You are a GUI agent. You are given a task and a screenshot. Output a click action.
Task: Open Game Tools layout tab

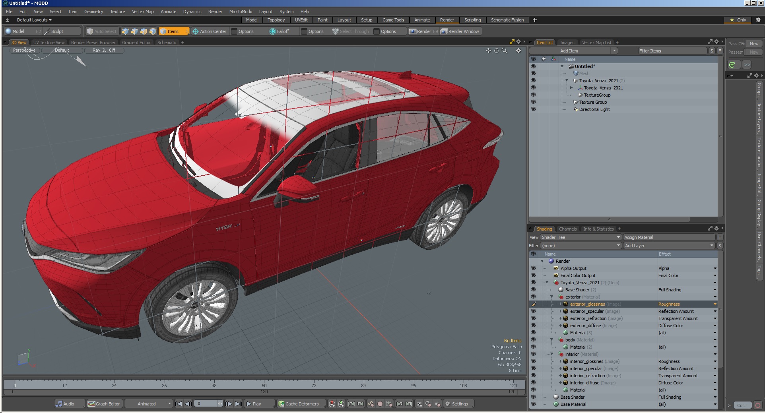tap(393, 20)
